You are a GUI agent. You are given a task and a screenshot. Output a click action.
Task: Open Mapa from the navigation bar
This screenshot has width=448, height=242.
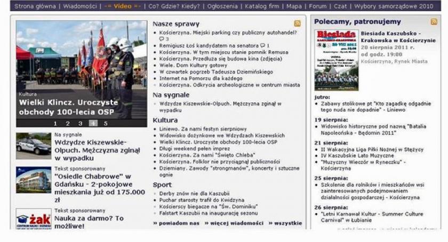coord(294,6)
